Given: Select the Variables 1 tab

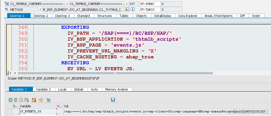Looking at the screenshot, I should [21, 89].
